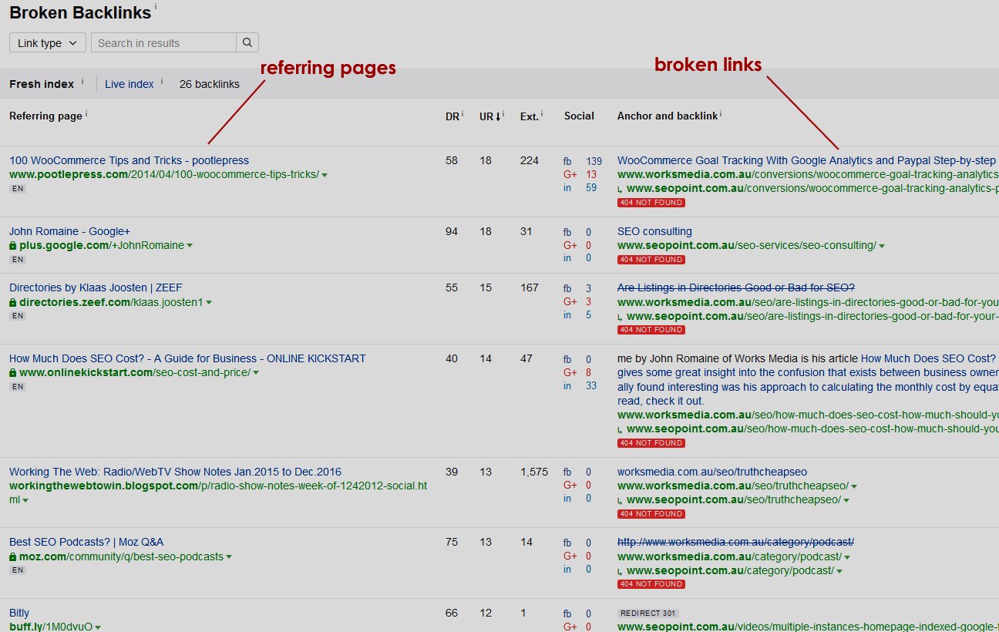Sort by the DR column header
This screenshot has height=632, width=999.
pyautogui.click(x=452, y=116)
